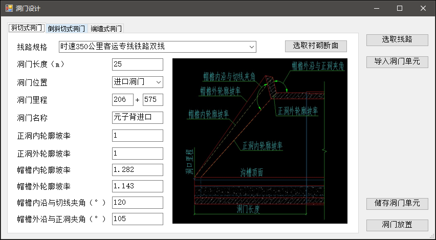Click the 选取线路 button
This screenshot has width=436, height=240.
(x=397, y=40)
